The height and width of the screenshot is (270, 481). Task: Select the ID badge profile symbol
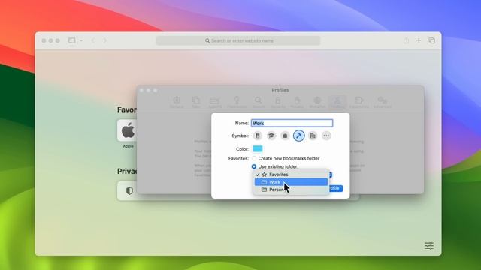pyautogui.click(x=257, y=136)
